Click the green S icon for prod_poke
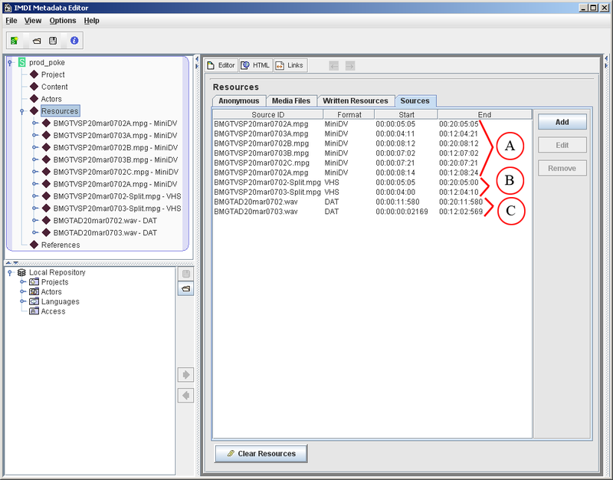613x480 pixels. pos(22,62)
